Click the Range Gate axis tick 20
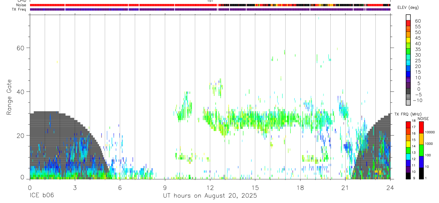 tap(20, 135)
